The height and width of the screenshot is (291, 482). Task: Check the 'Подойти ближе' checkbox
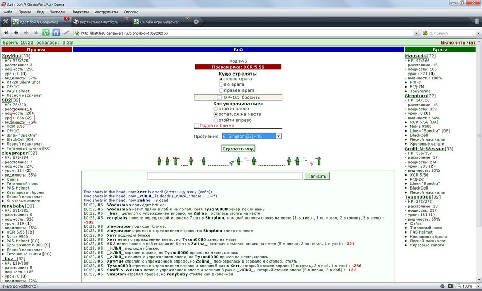(x=196, y=125)
